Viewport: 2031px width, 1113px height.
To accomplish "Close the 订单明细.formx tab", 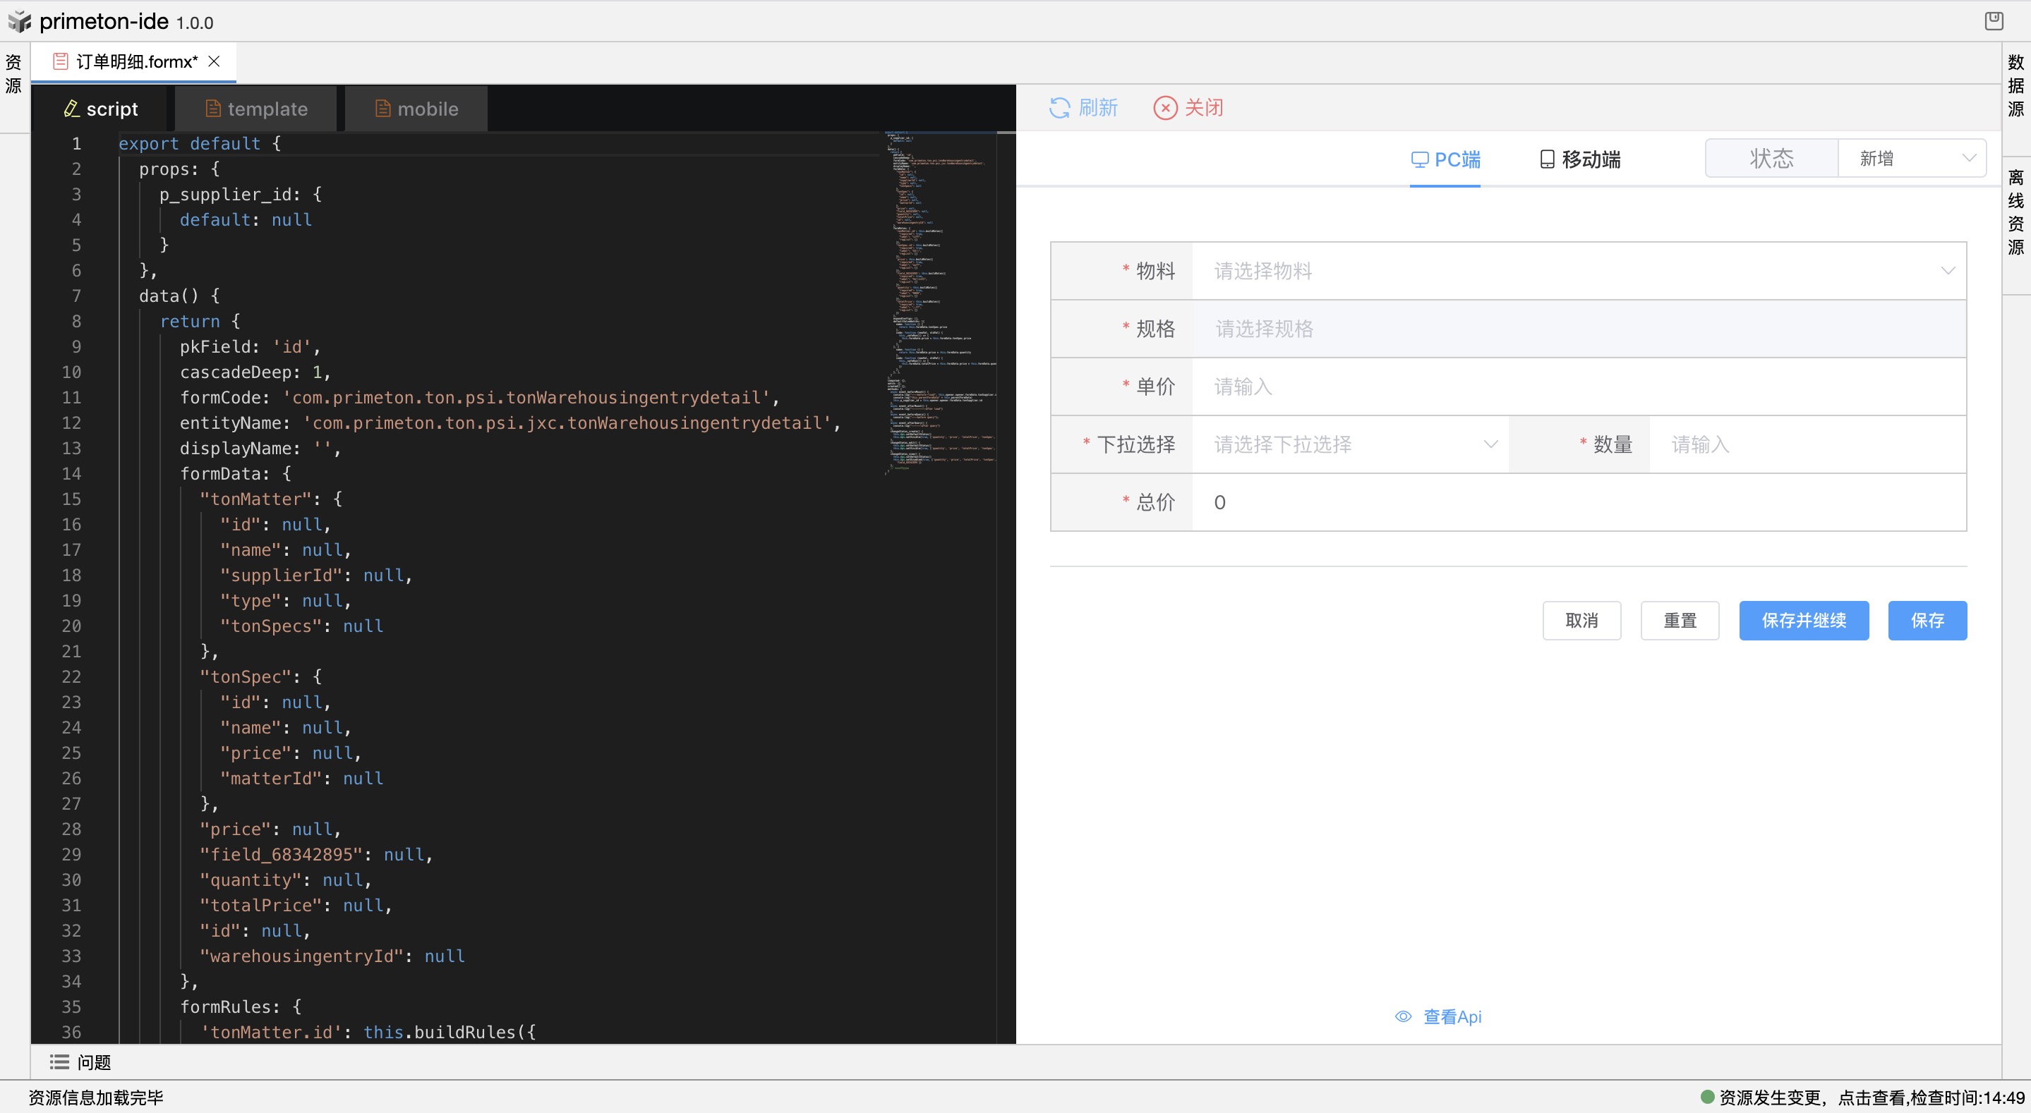I will pyautogui.click(x=214, y=61).
